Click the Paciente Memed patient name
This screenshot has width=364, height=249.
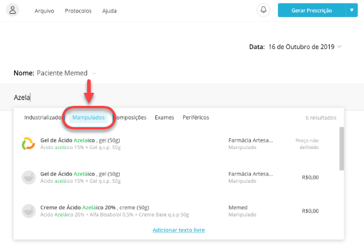pyautogui.click(x=62, y=73)
